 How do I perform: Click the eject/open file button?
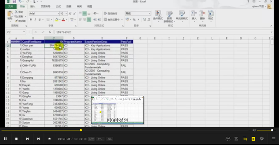point(50,138)
